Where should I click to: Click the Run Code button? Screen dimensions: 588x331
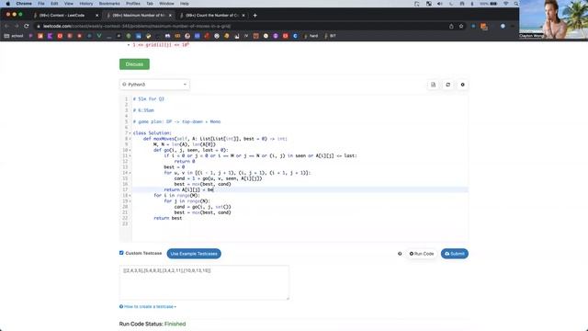coord(422,254)
